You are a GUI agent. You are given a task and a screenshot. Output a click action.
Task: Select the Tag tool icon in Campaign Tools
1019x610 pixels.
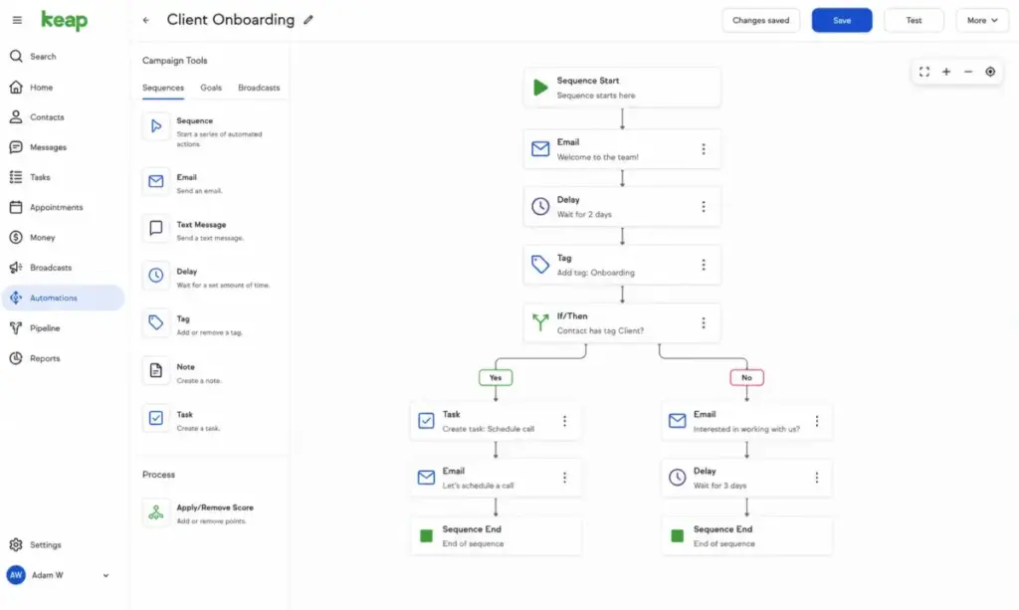[x=156, y=322]
